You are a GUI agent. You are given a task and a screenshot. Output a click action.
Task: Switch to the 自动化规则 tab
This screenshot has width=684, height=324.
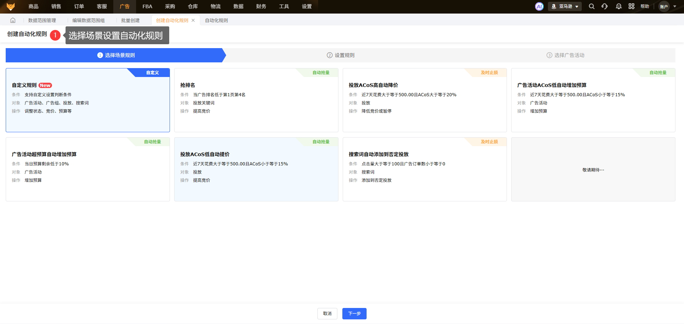216,20
